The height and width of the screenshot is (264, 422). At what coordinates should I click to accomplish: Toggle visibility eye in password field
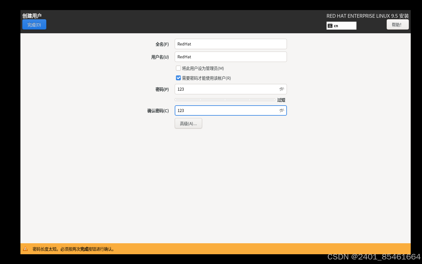(281, 89)
